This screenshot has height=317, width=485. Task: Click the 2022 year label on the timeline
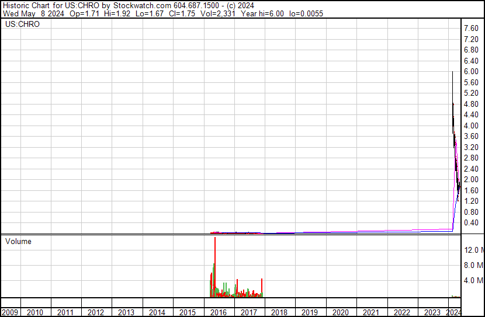[x=401, y=312]
